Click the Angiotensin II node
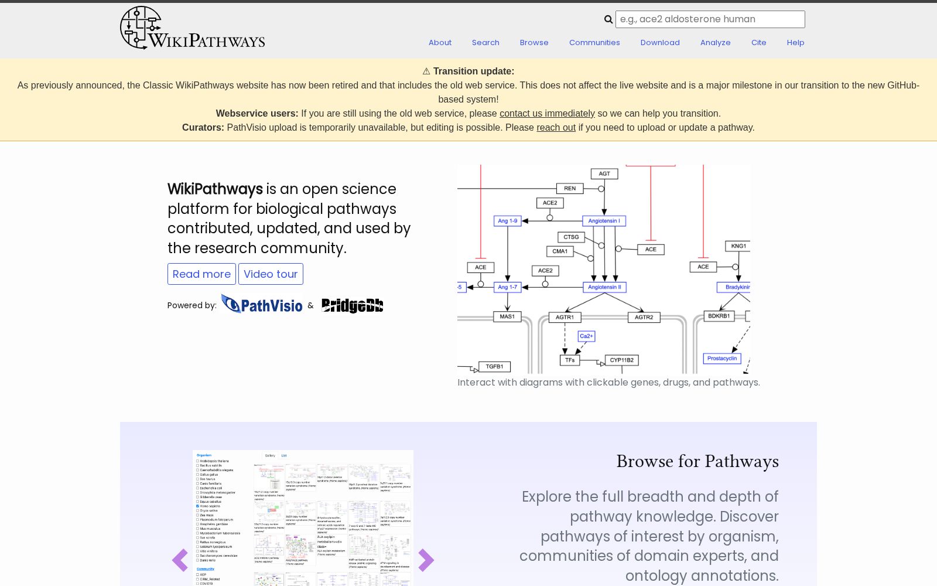Viewport: 937px width, 586px height. 604,287
